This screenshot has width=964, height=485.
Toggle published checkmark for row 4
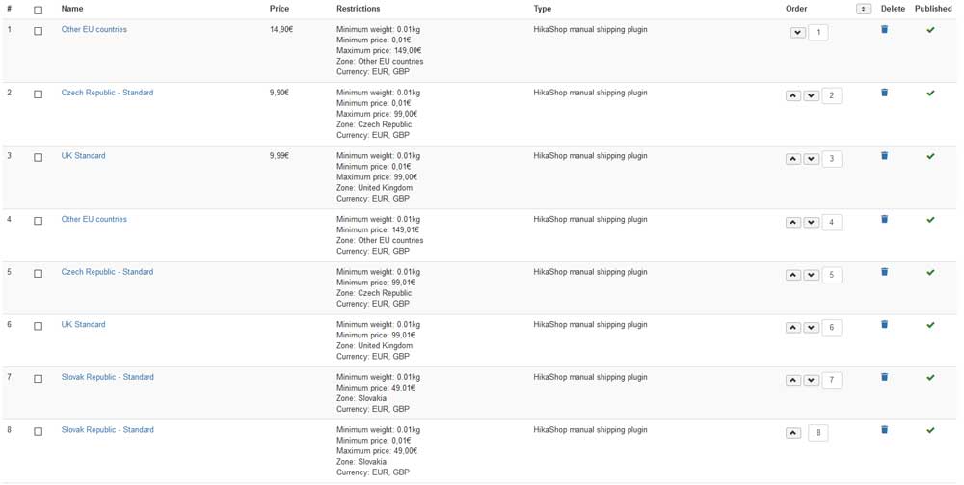click(x=930, y=220)
